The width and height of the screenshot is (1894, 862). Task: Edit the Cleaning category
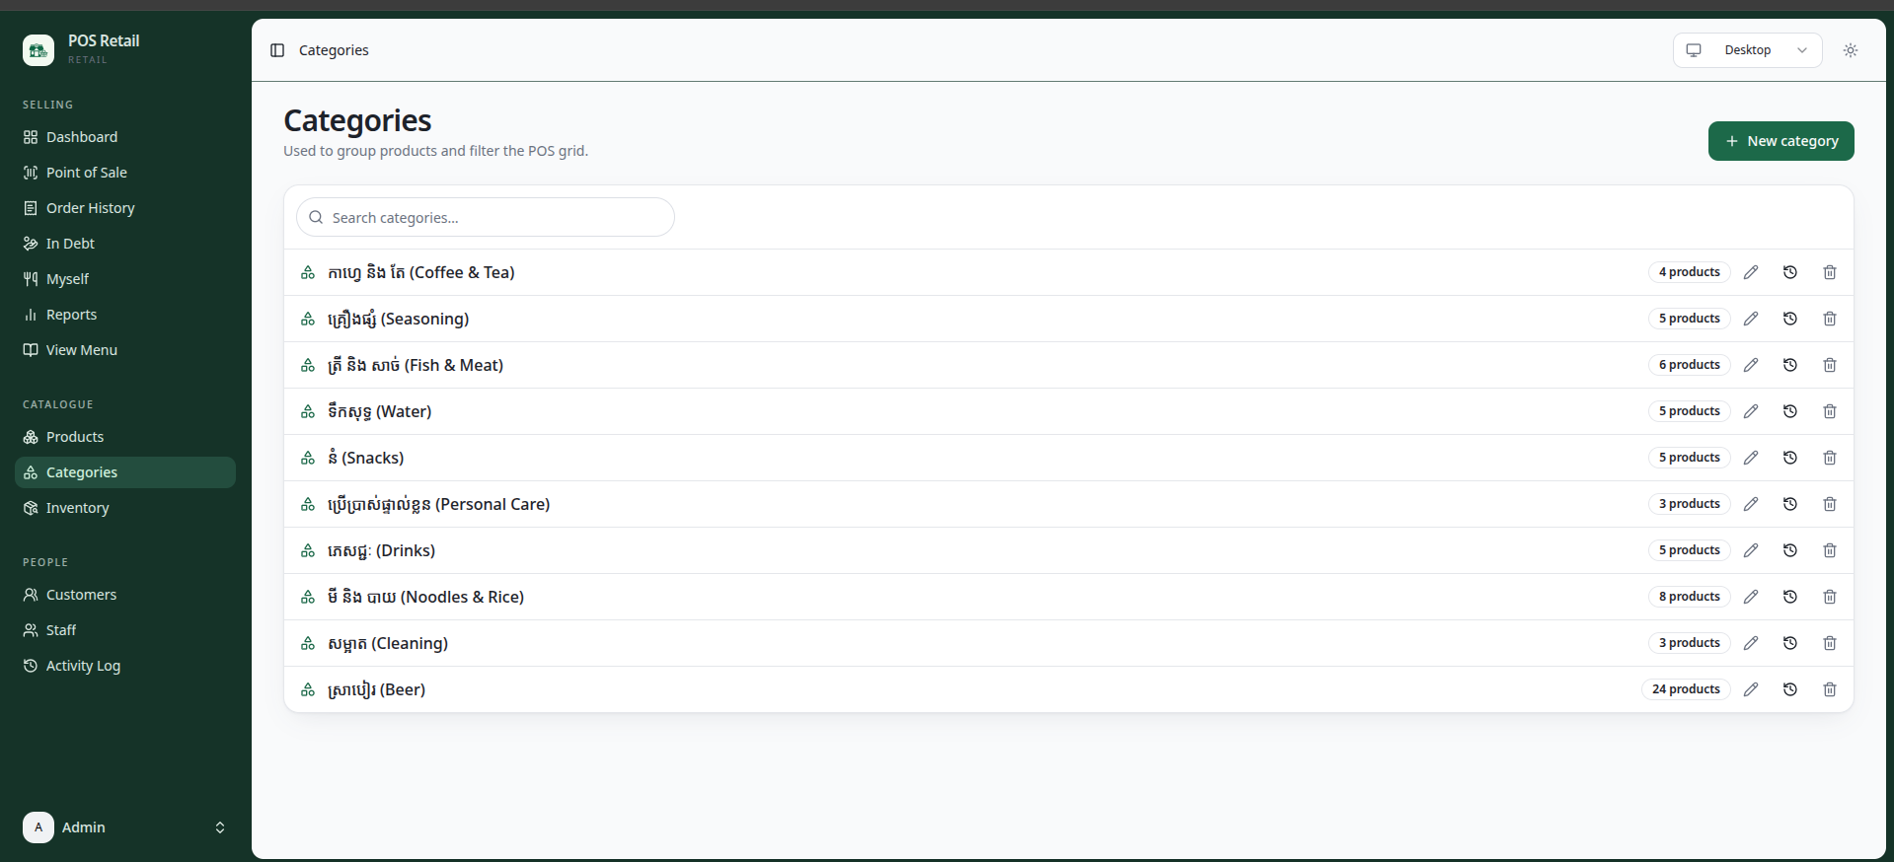click(x=1751, y=643)
